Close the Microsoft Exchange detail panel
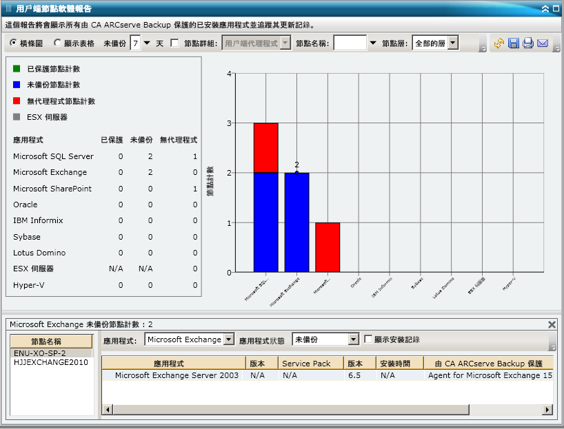 [x=552, y=325]
